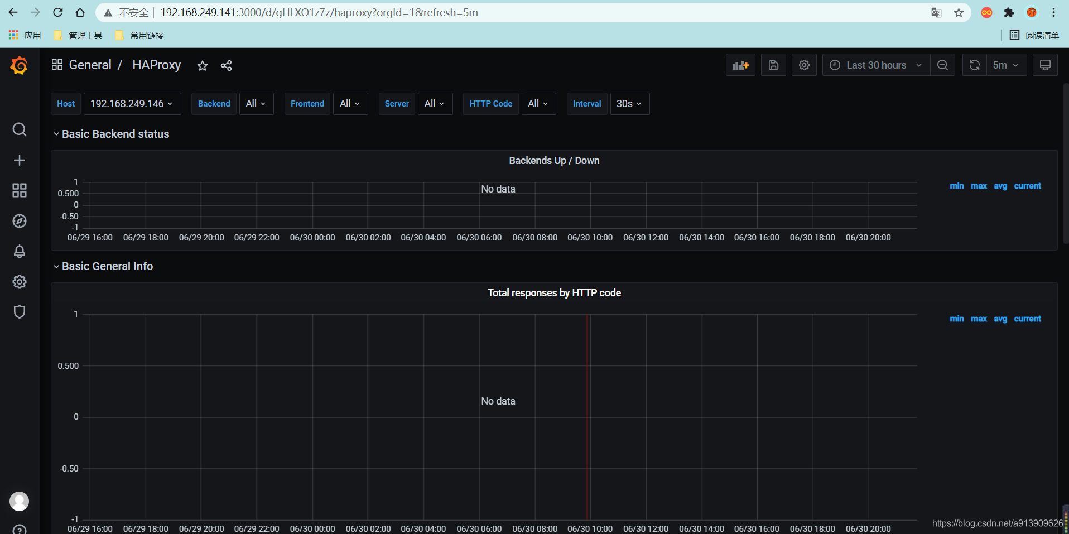Viewport: 1069px width, 534px height.
Task: Open the 应用 apps bookmark
Action: click(25, 35)
